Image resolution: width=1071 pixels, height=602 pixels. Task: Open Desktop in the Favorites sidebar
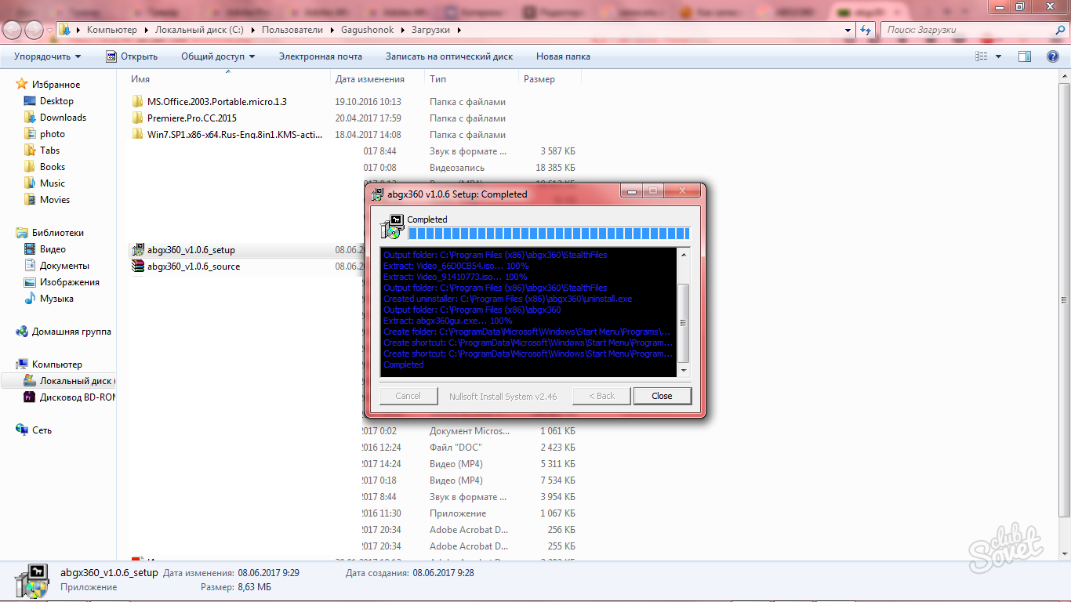56,101
